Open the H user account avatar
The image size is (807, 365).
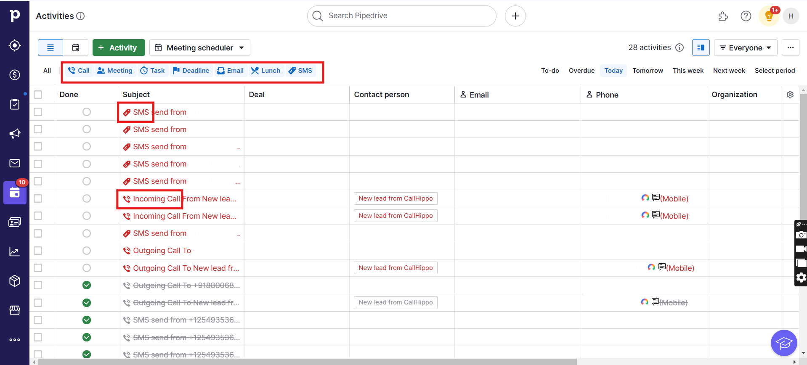click(791, 16)
